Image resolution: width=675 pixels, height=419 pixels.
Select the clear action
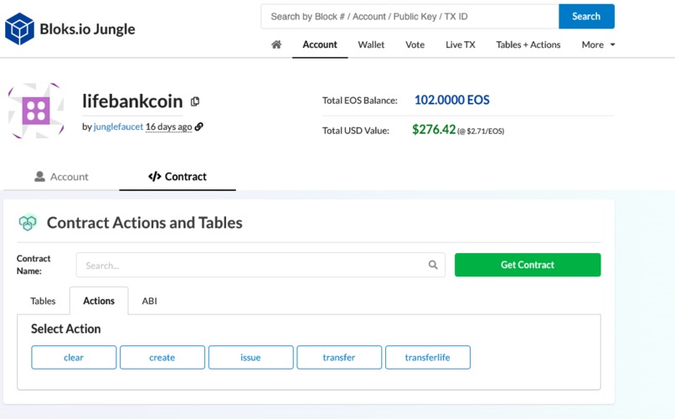[x=74, y=358]
